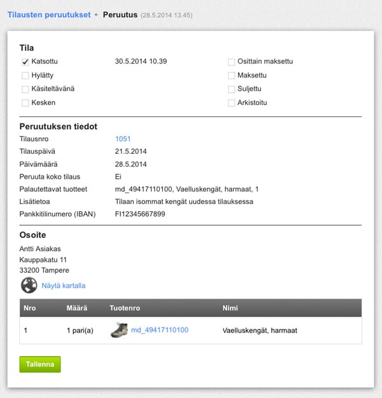Check the Hylätty checkbox
Screen dimensions: 382x398
tap(25, 76)
